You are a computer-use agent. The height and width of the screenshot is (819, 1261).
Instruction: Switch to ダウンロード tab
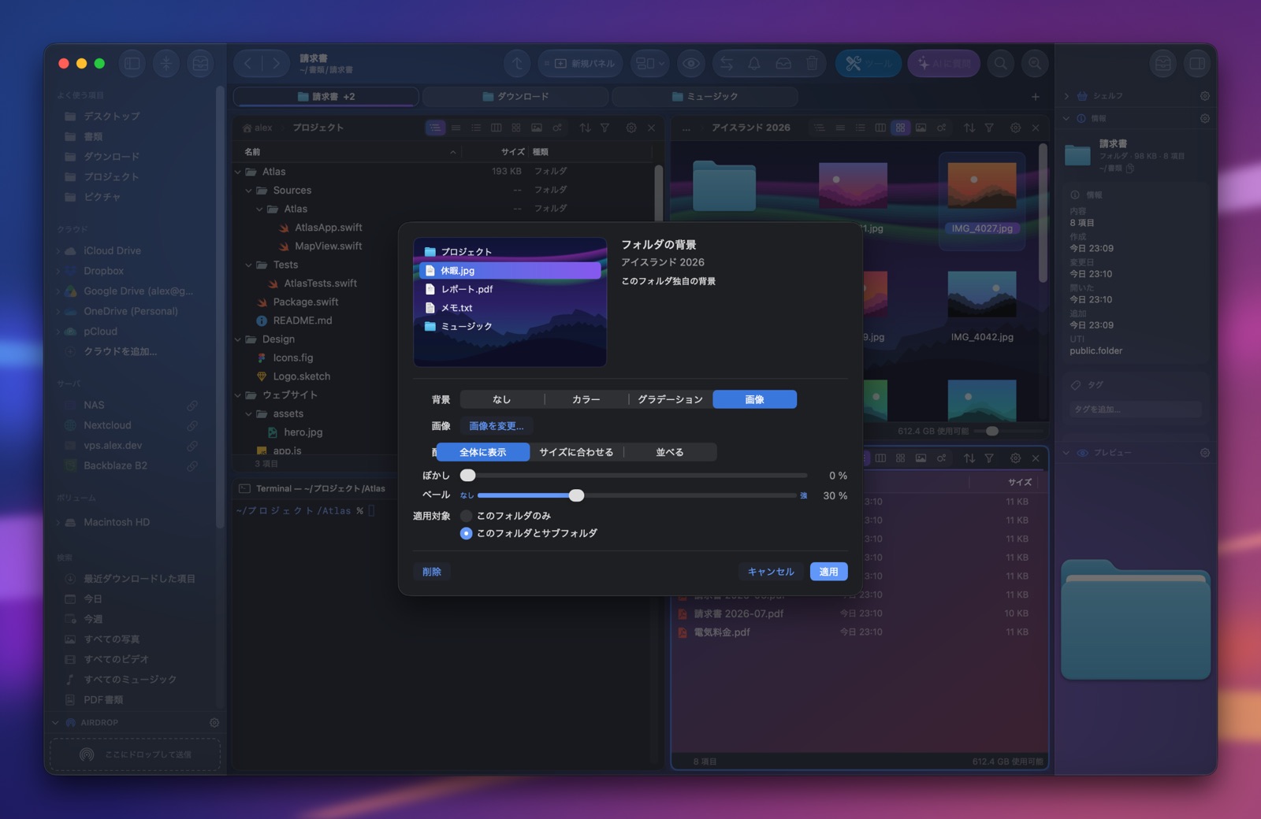515,96
